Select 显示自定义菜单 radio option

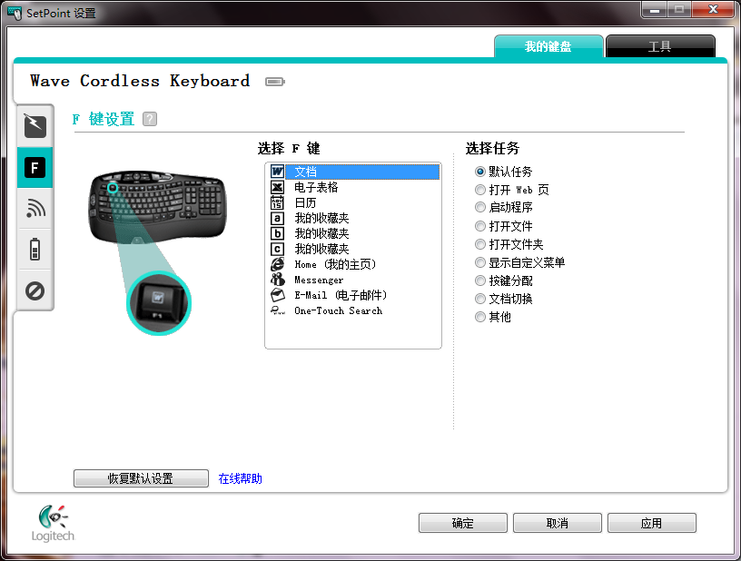point(480,262)
